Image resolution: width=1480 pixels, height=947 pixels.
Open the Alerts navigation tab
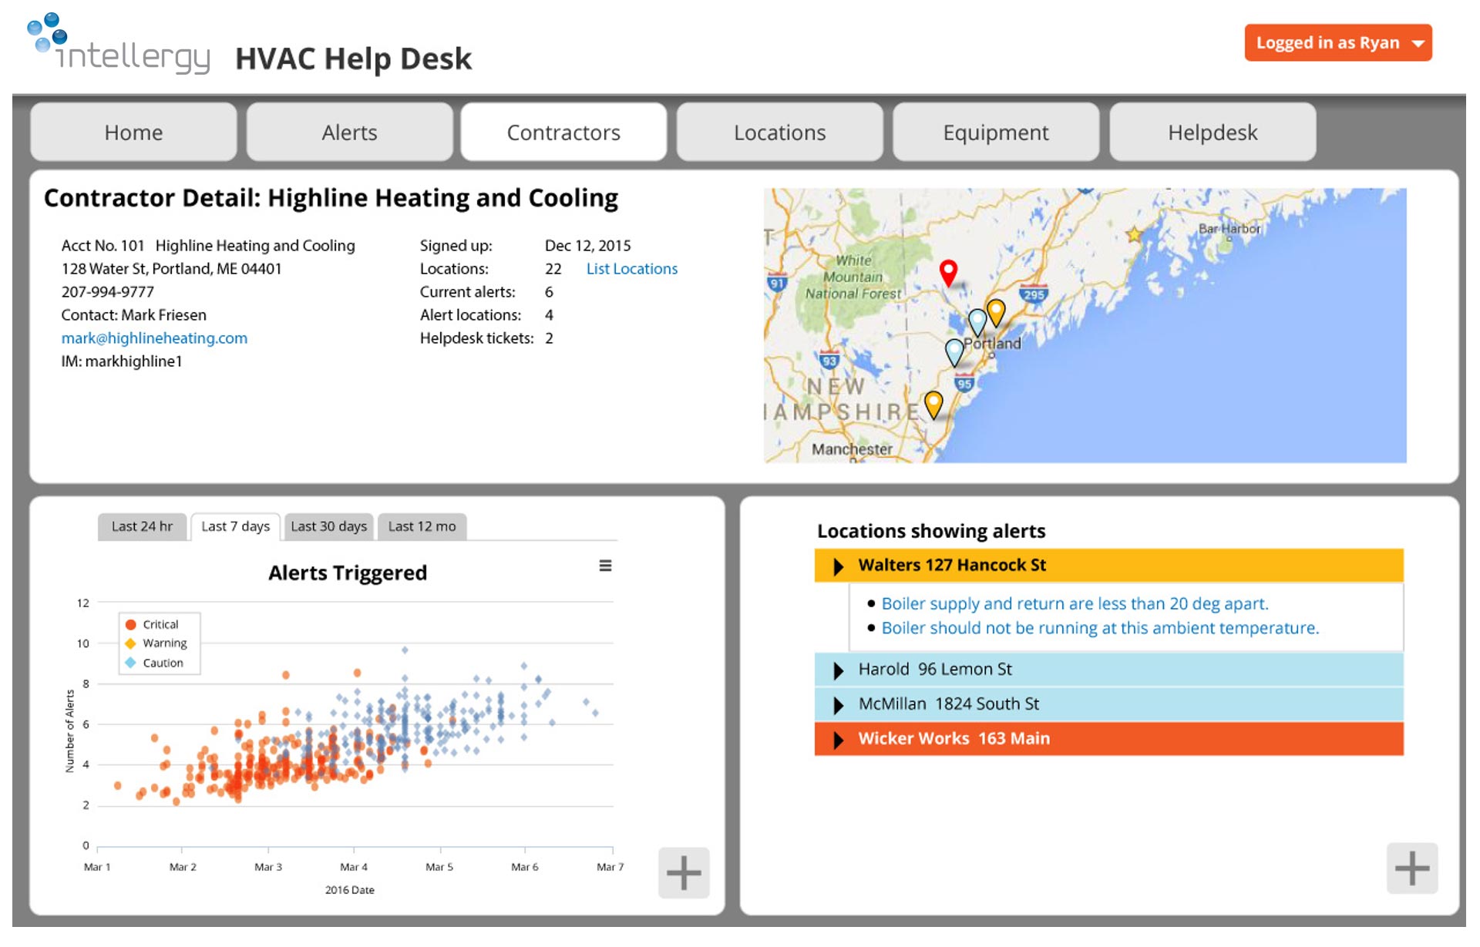(x=349, y=130)
